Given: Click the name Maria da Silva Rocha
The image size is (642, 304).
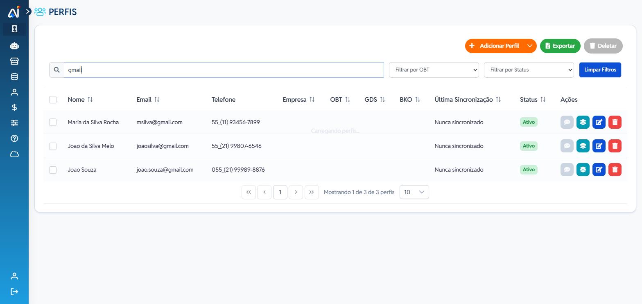Looking at the screenshot, I should click(93, 122).
